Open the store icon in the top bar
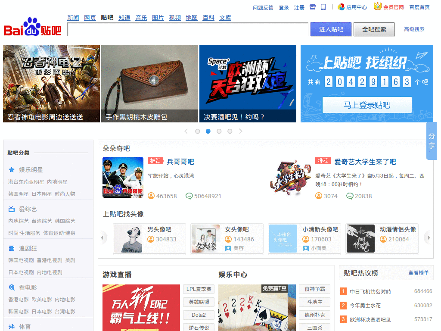Viewport: 441px width, 331px height. (313, 7)
